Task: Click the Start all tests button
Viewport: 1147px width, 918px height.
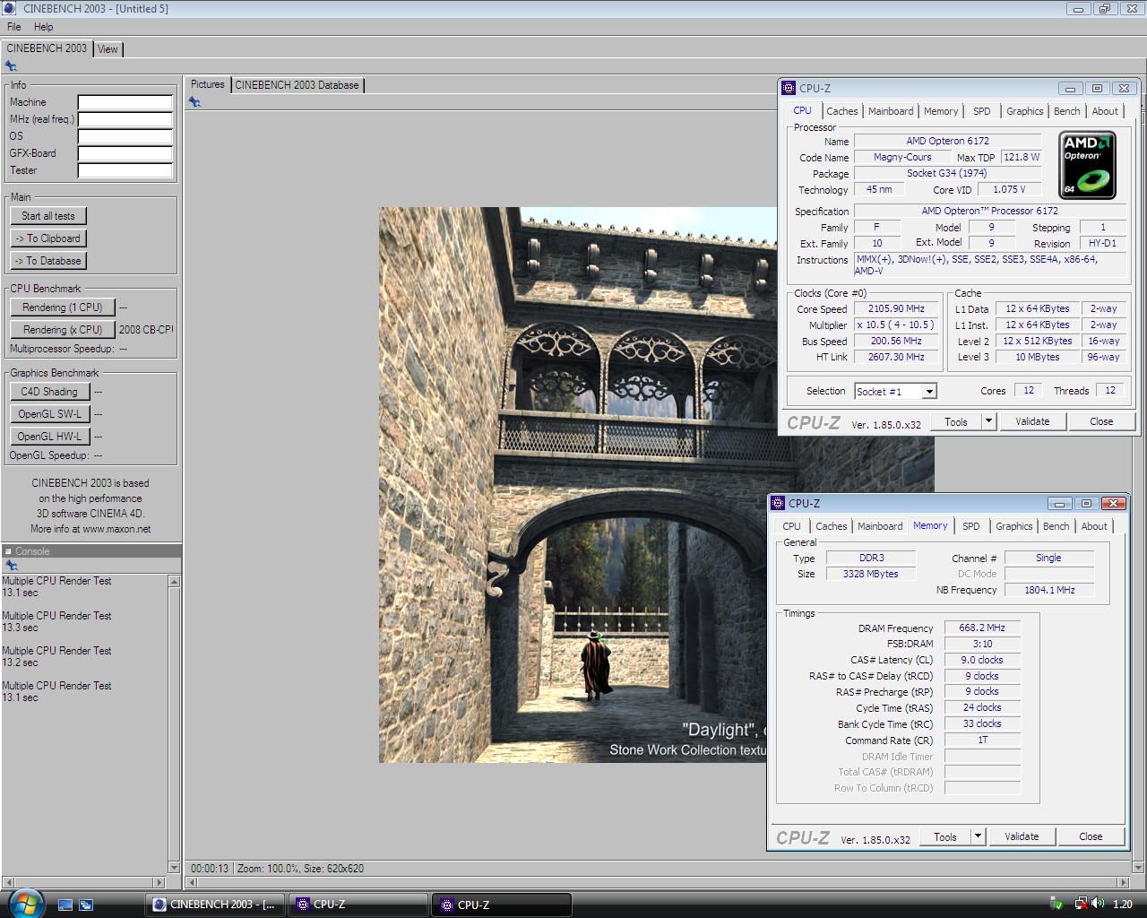Action: point(48,216)
